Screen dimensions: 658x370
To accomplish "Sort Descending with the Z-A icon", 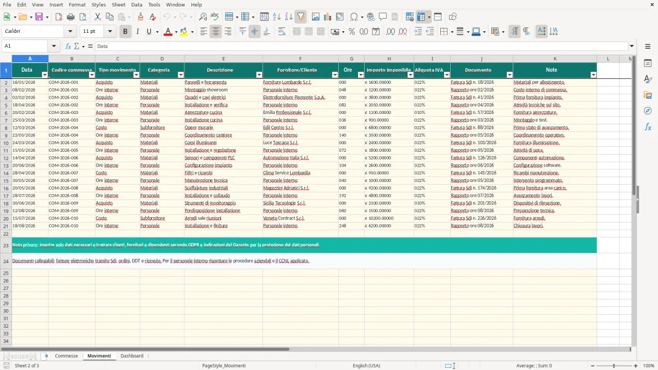I will [288, 17].
